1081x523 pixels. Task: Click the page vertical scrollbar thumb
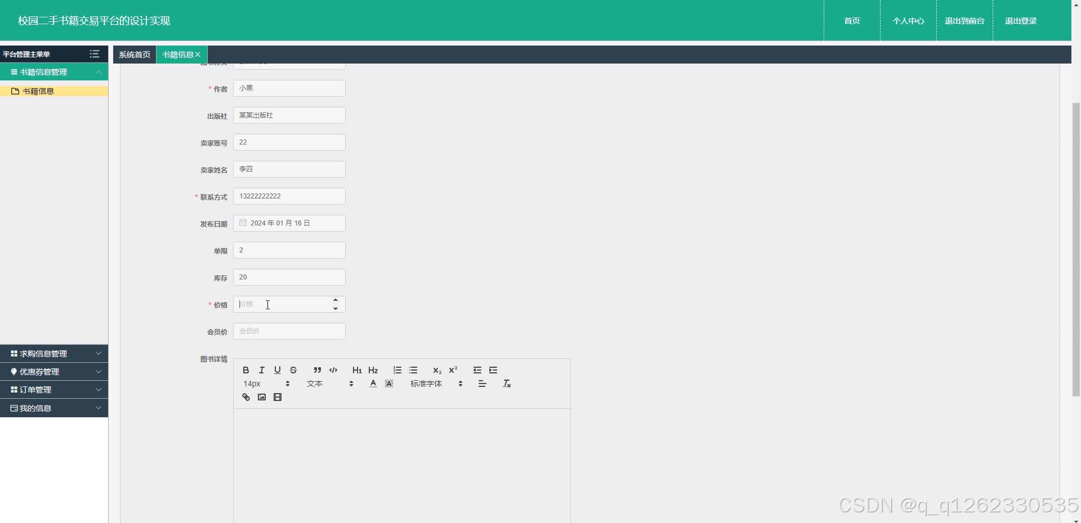pos(1076,250)
